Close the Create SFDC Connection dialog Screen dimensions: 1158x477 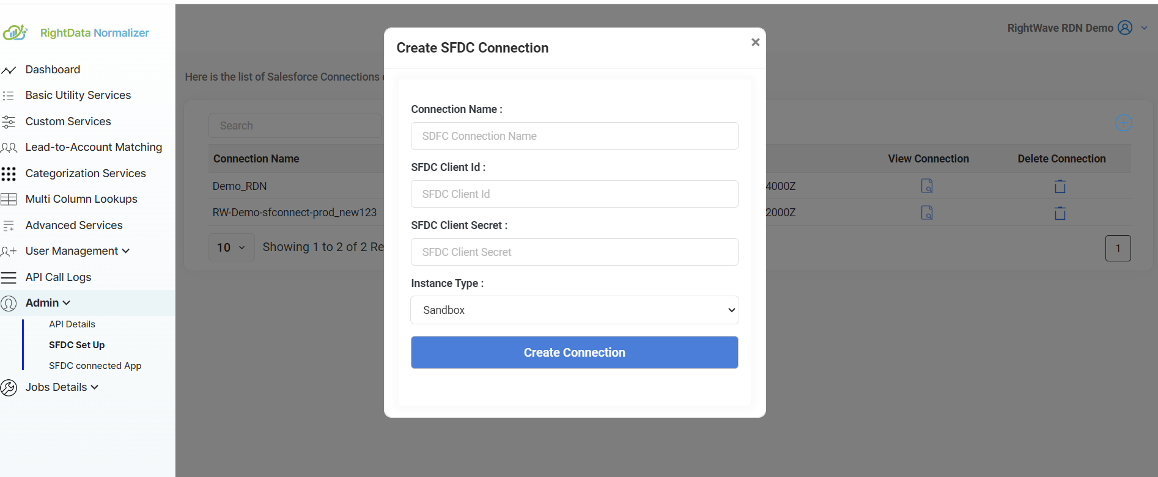(x=755, y=42)
